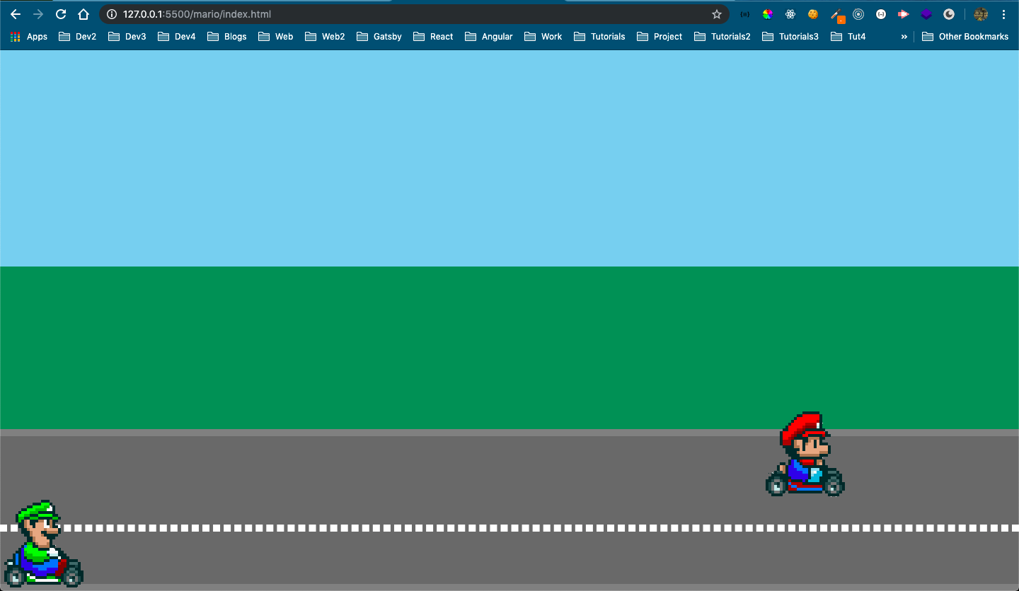
Task: Open the Dev4 bookmarks folder
Action: pyautogui.click(x=177, y=37)
